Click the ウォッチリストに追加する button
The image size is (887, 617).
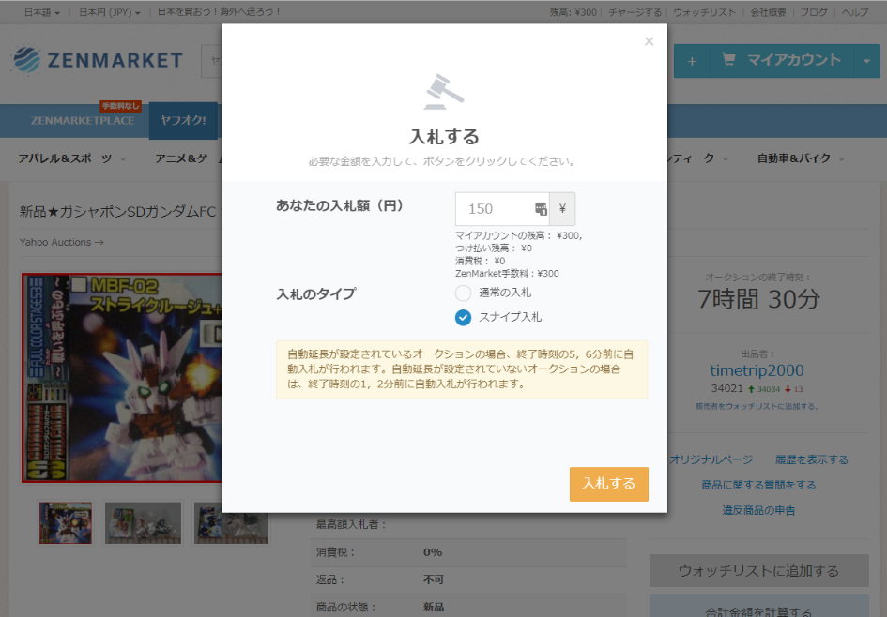tap(758, 571)
